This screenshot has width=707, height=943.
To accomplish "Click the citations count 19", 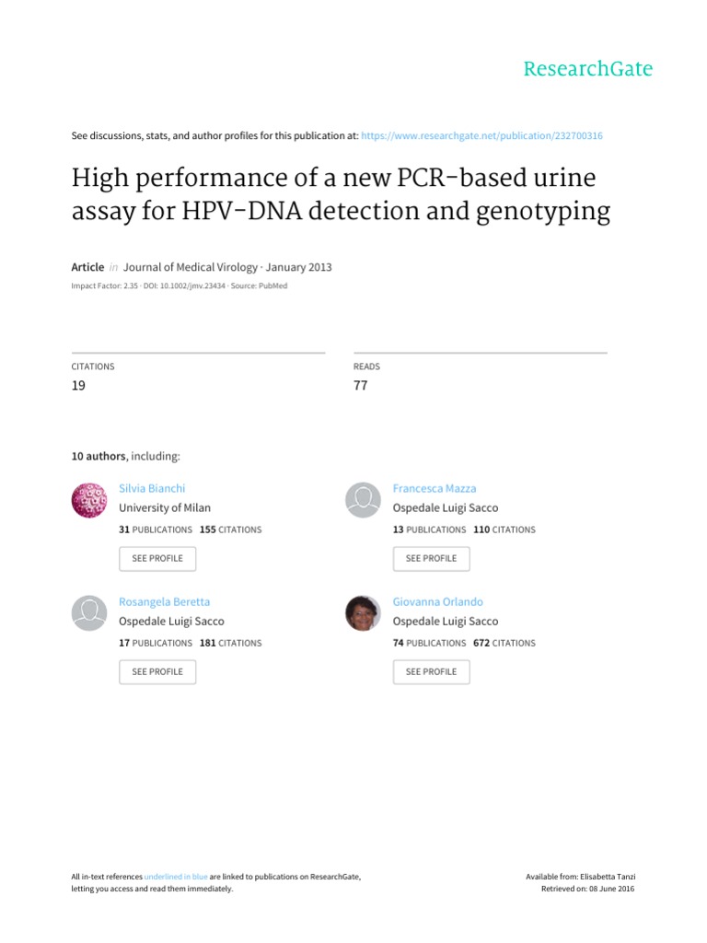I will 78,386.
